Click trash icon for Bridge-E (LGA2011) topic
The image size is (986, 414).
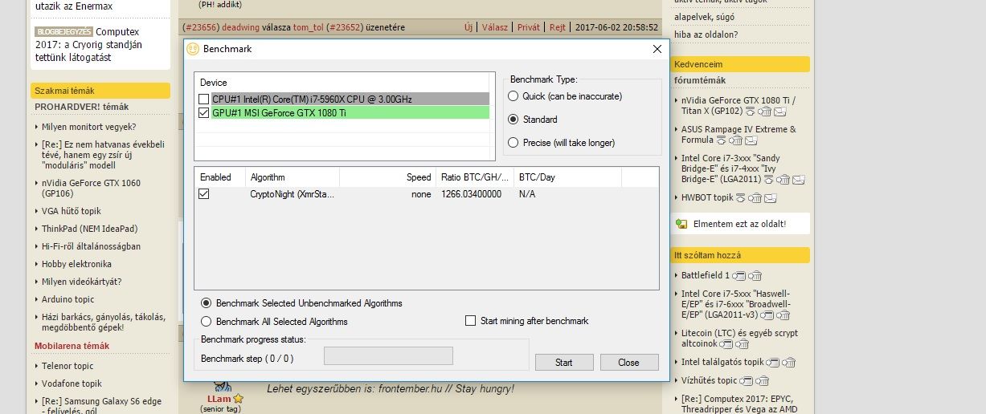783,180
